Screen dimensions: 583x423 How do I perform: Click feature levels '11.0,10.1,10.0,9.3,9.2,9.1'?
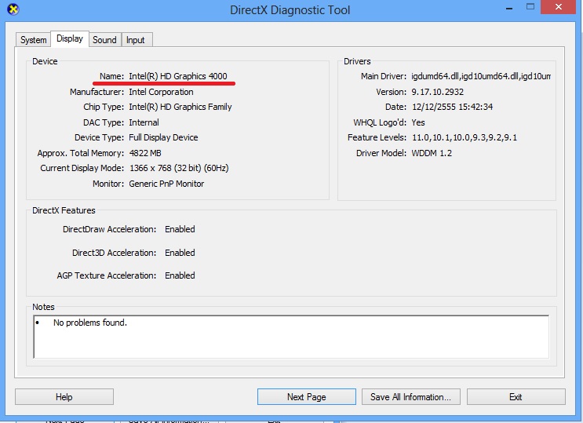click(x=465, y=137)
